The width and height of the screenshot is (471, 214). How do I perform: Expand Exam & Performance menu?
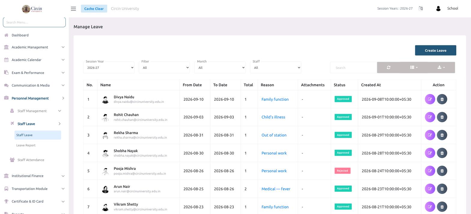(34, 73)
